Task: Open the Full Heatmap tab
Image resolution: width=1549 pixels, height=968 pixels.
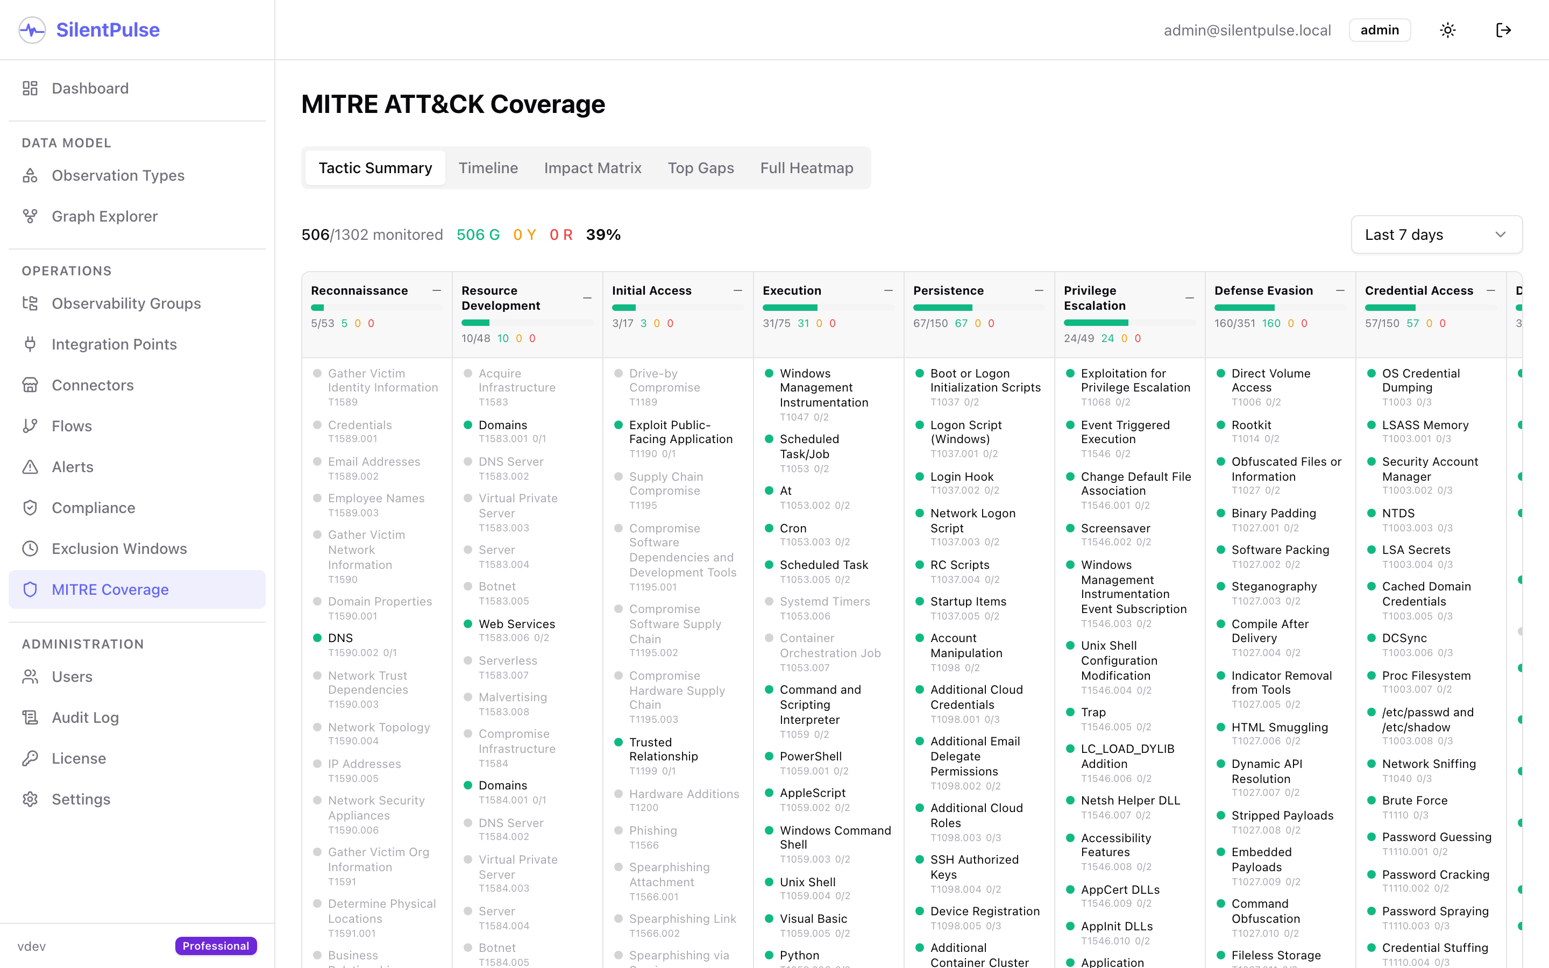Action: [x=807, y=168]
